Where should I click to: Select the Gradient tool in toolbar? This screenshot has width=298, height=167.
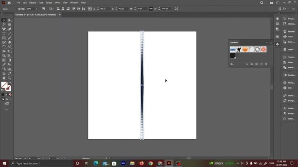(9, 60)
